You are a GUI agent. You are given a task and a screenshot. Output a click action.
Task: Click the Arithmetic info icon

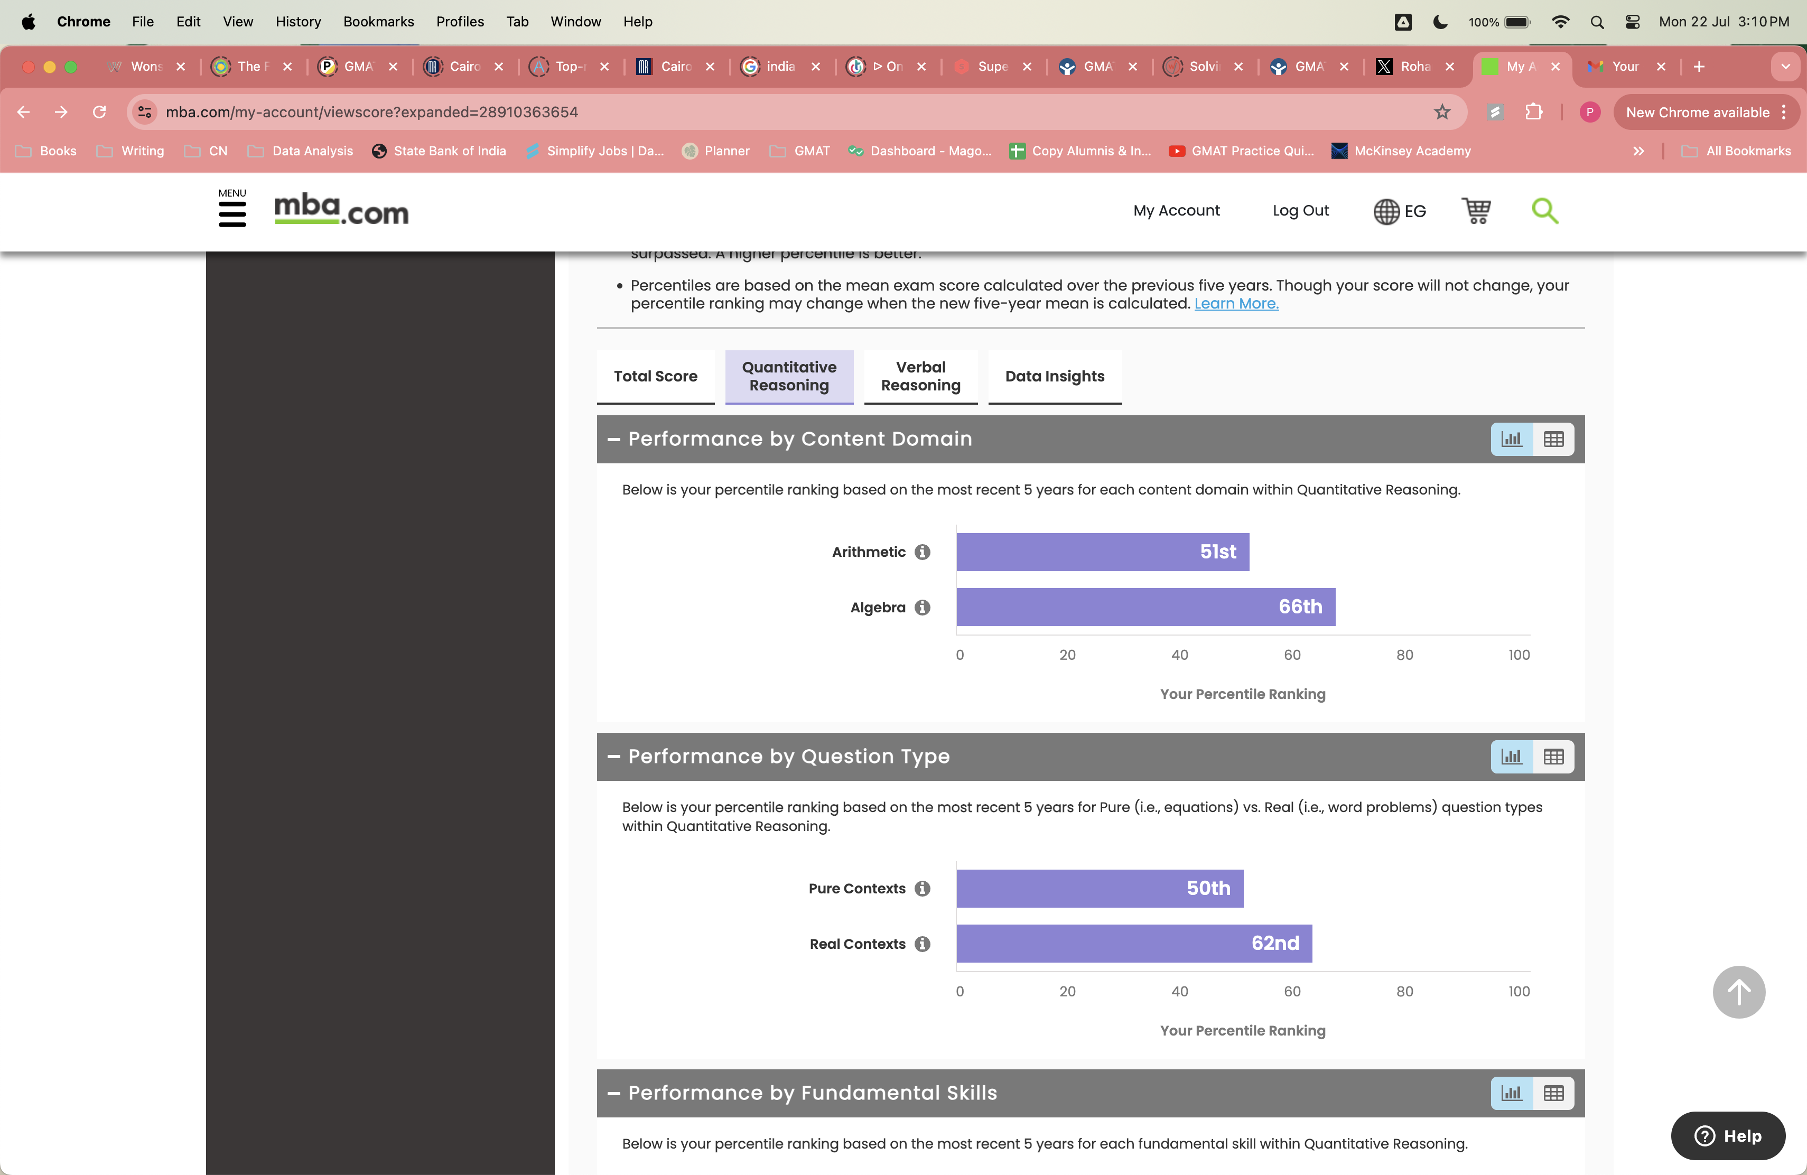tap(921, 552)
